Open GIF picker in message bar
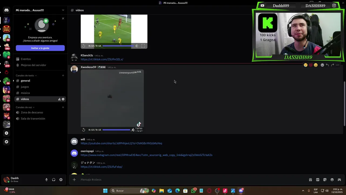This screenshot has height=195, width=346. (318, 180)
